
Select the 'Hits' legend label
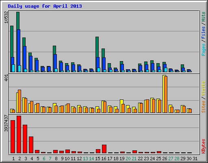[x=203, y=17]
